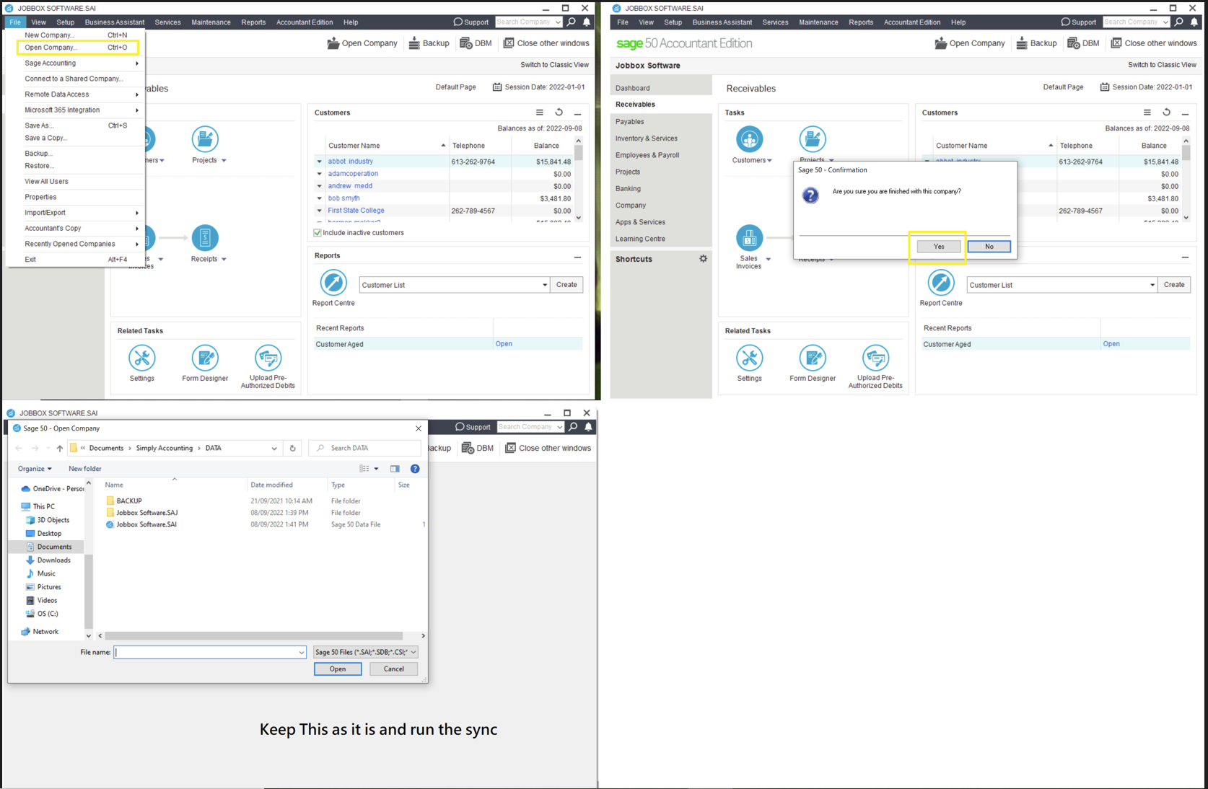Open Settings icon in top-right window
1208x789 pixels.
pyautogui.click(x=749, y=358)
